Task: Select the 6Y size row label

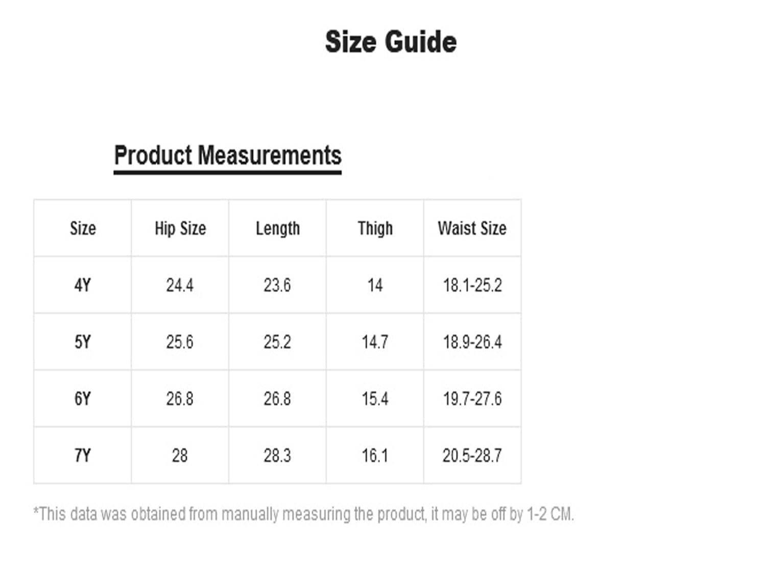Action: pyautogui.click(x=83, y=399)
